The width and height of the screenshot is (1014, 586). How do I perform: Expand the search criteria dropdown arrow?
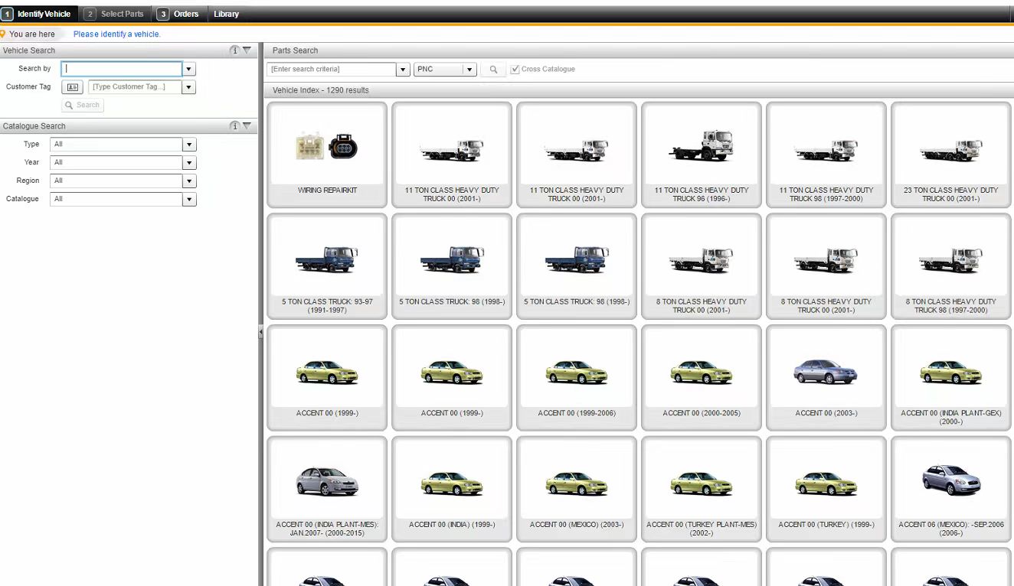403,69
